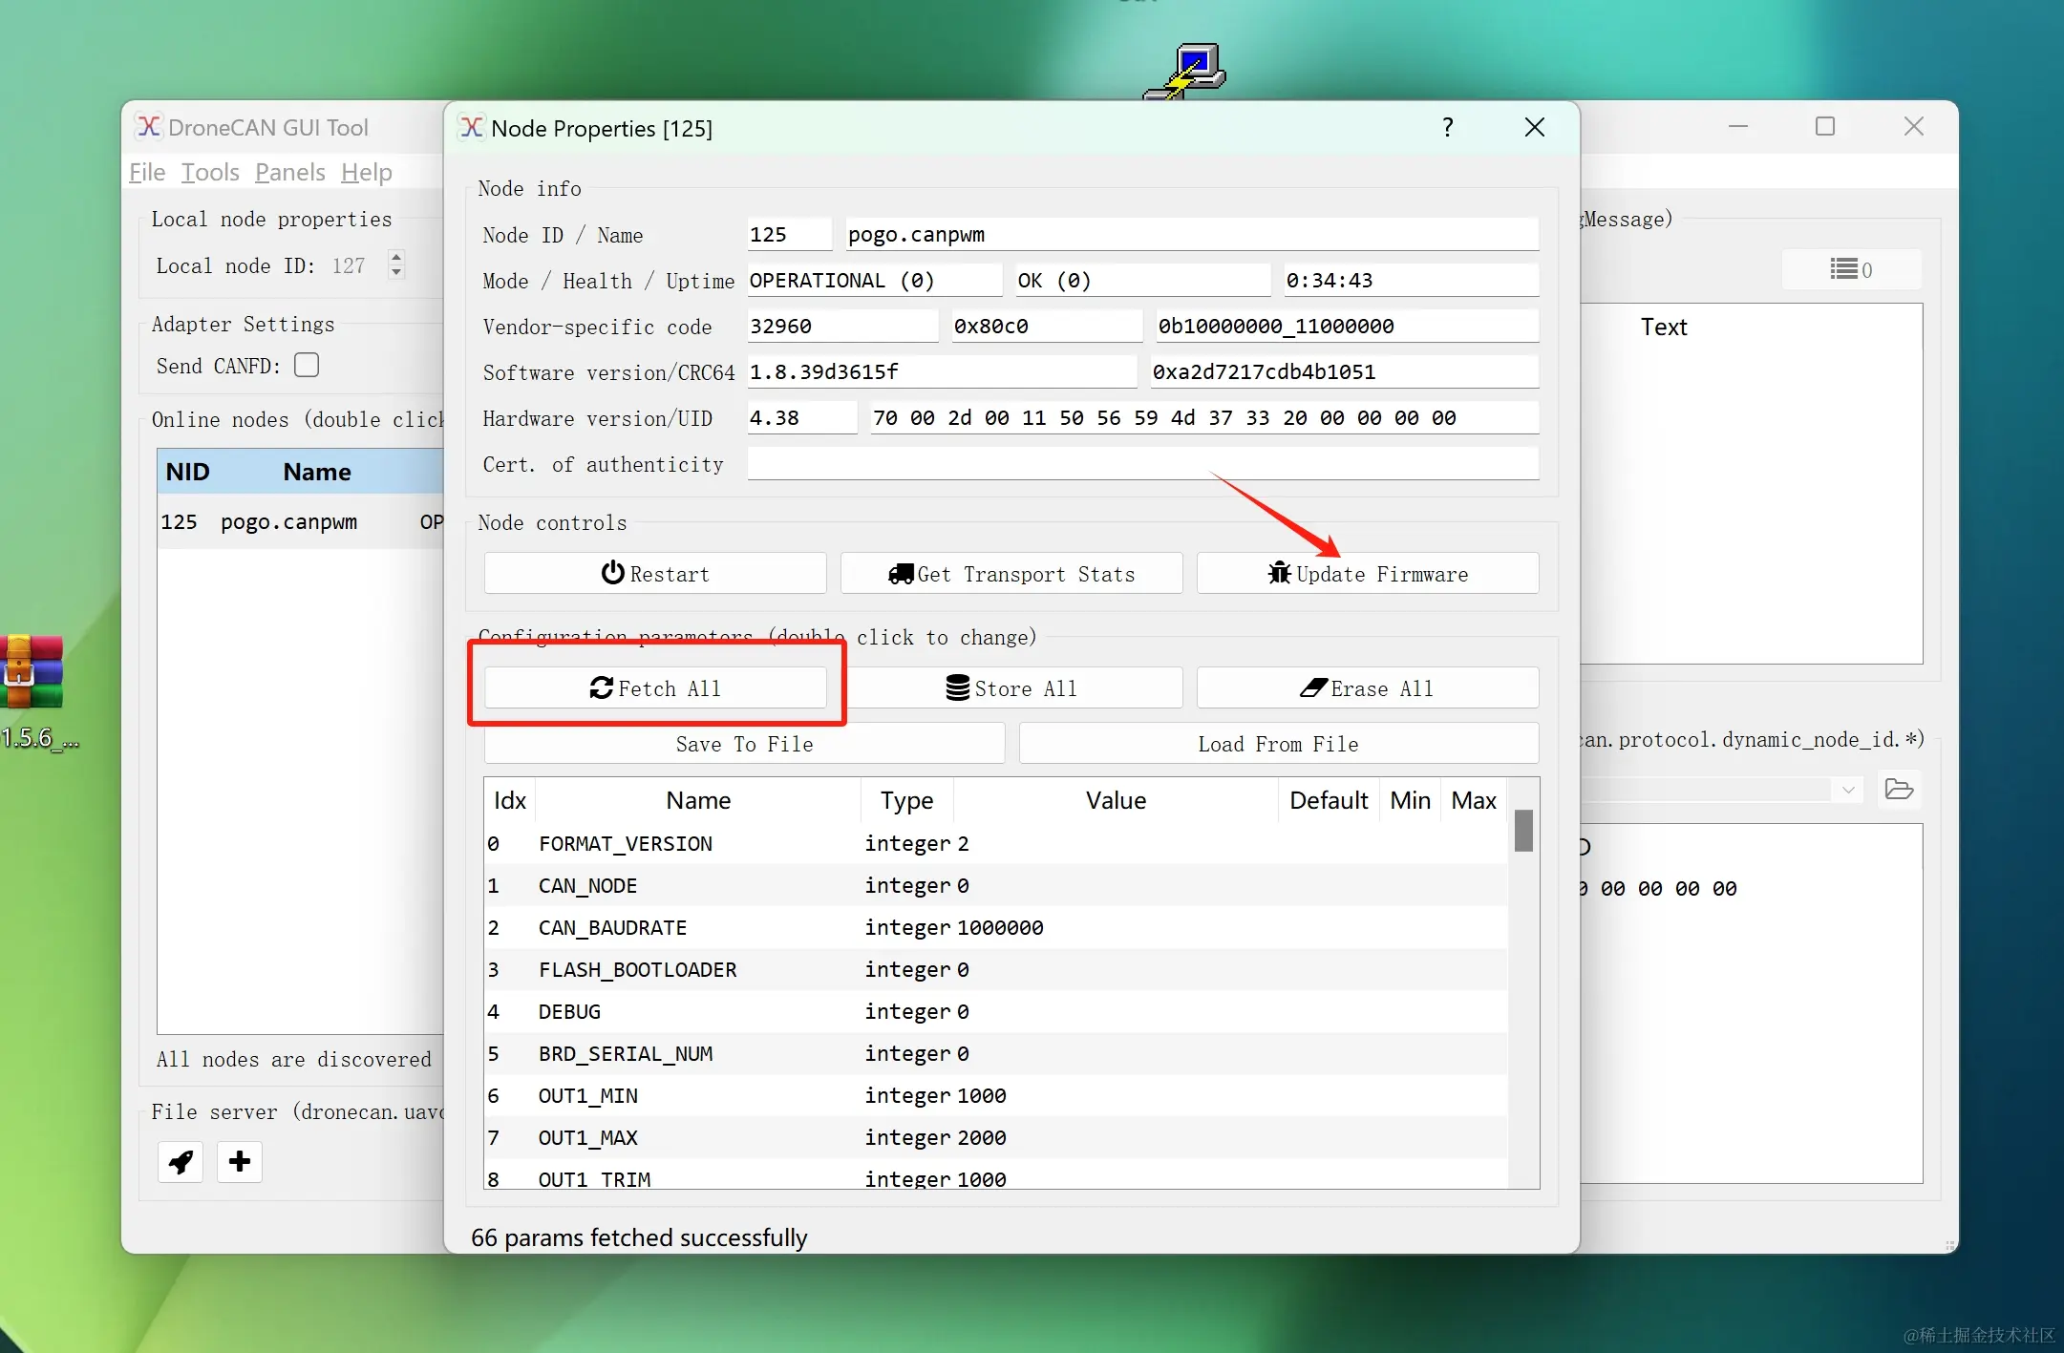Add a new file server entry with plus icon
The height and width of the screenshot is (1353, 2064).
click(x=239, y=1162)
